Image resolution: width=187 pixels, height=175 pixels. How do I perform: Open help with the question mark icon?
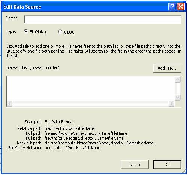tap(172, 6)
